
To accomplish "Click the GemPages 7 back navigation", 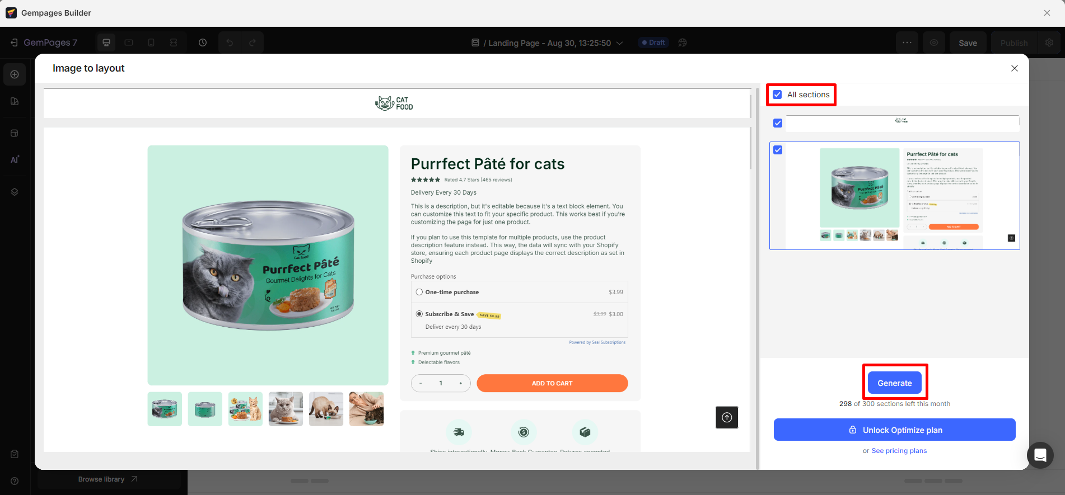I will point(45,42).
